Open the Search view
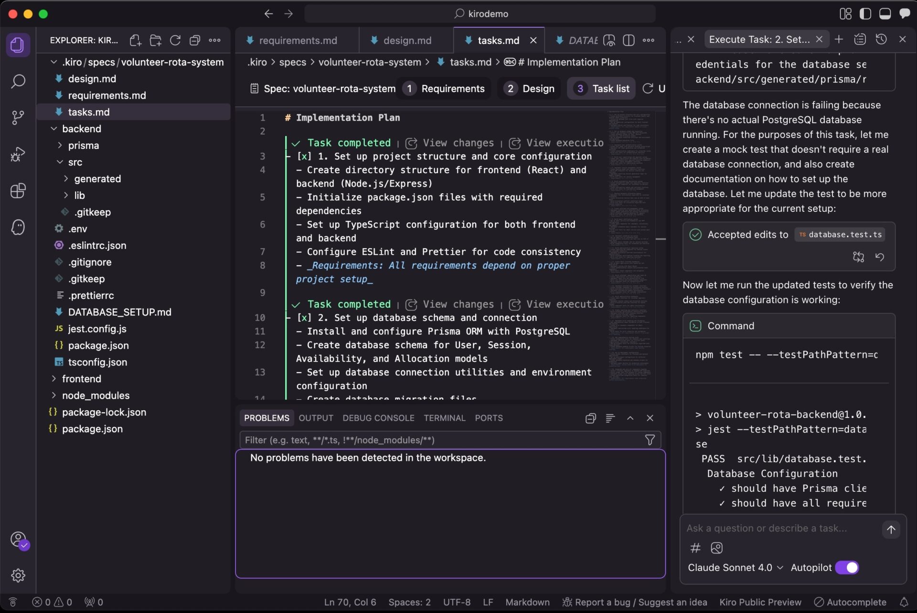 pos(18,82)
